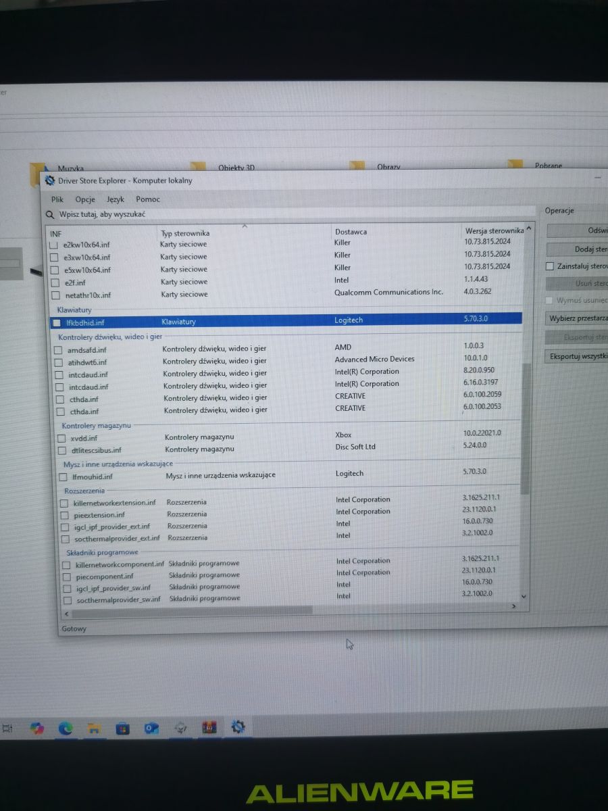Collapse the Kontrolery dźwięku, wideo i gier group
608x811 pixels.
click(x=110, y=336)
